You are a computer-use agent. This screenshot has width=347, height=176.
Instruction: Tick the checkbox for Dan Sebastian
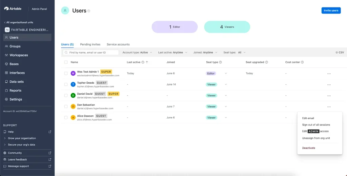66,106
